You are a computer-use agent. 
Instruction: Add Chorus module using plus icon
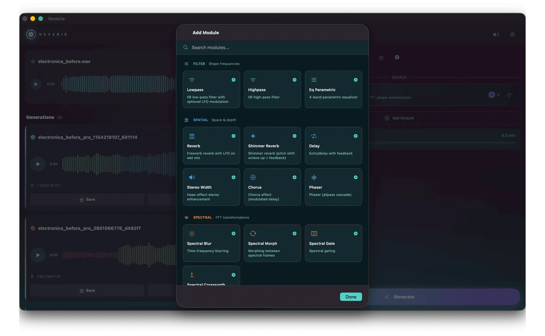coord(294,177)
